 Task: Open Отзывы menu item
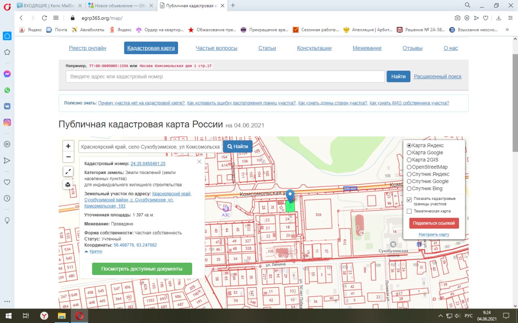(412, 48)
